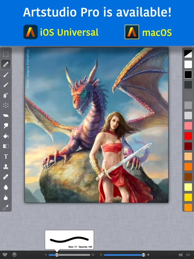Select the Eraser tool
194x259 pixels.
pyautogui.click(x=6, y=115)
